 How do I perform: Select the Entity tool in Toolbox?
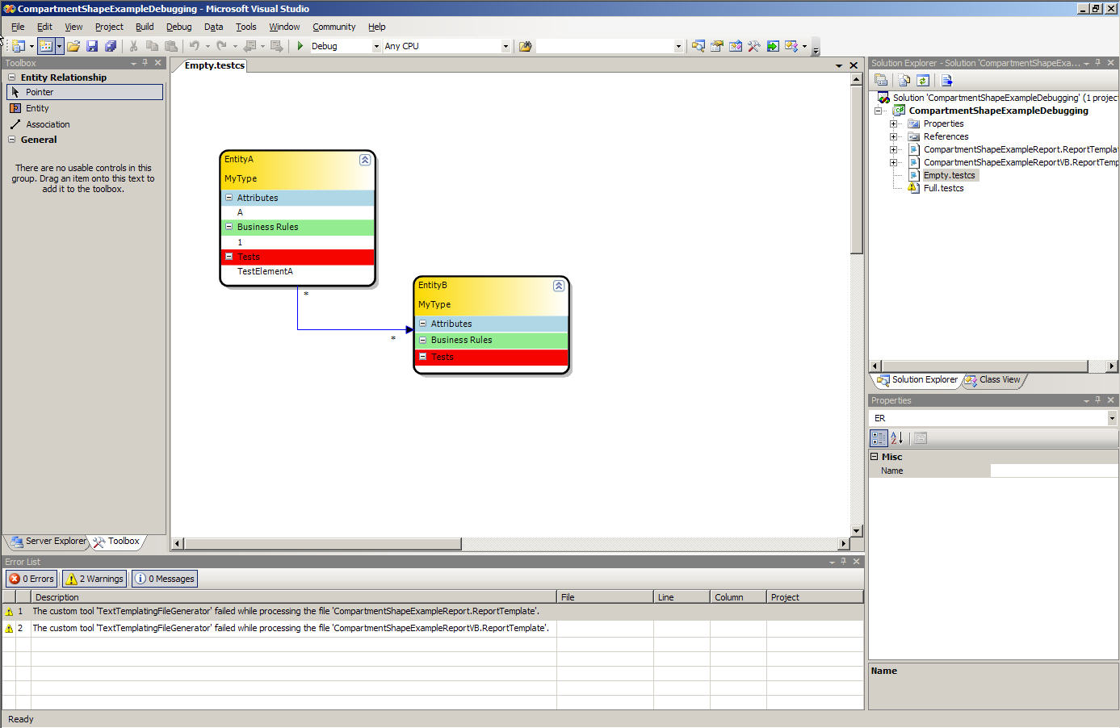point(37,108)
